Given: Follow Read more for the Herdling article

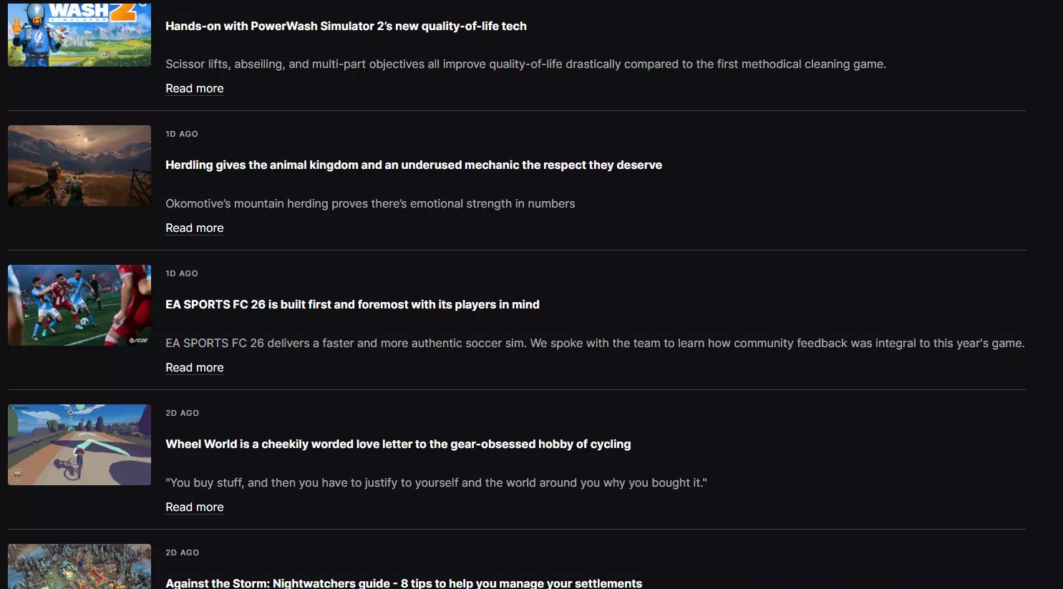Looking at the screenshot, I should [195, 228].
